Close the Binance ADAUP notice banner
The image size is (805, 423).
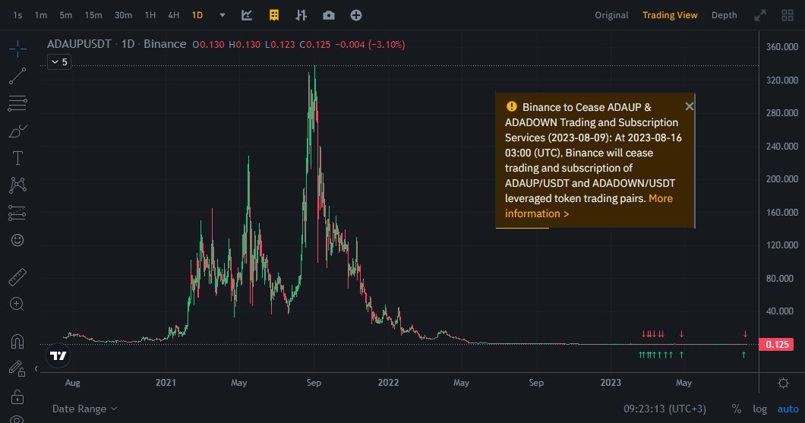[689, 106]
